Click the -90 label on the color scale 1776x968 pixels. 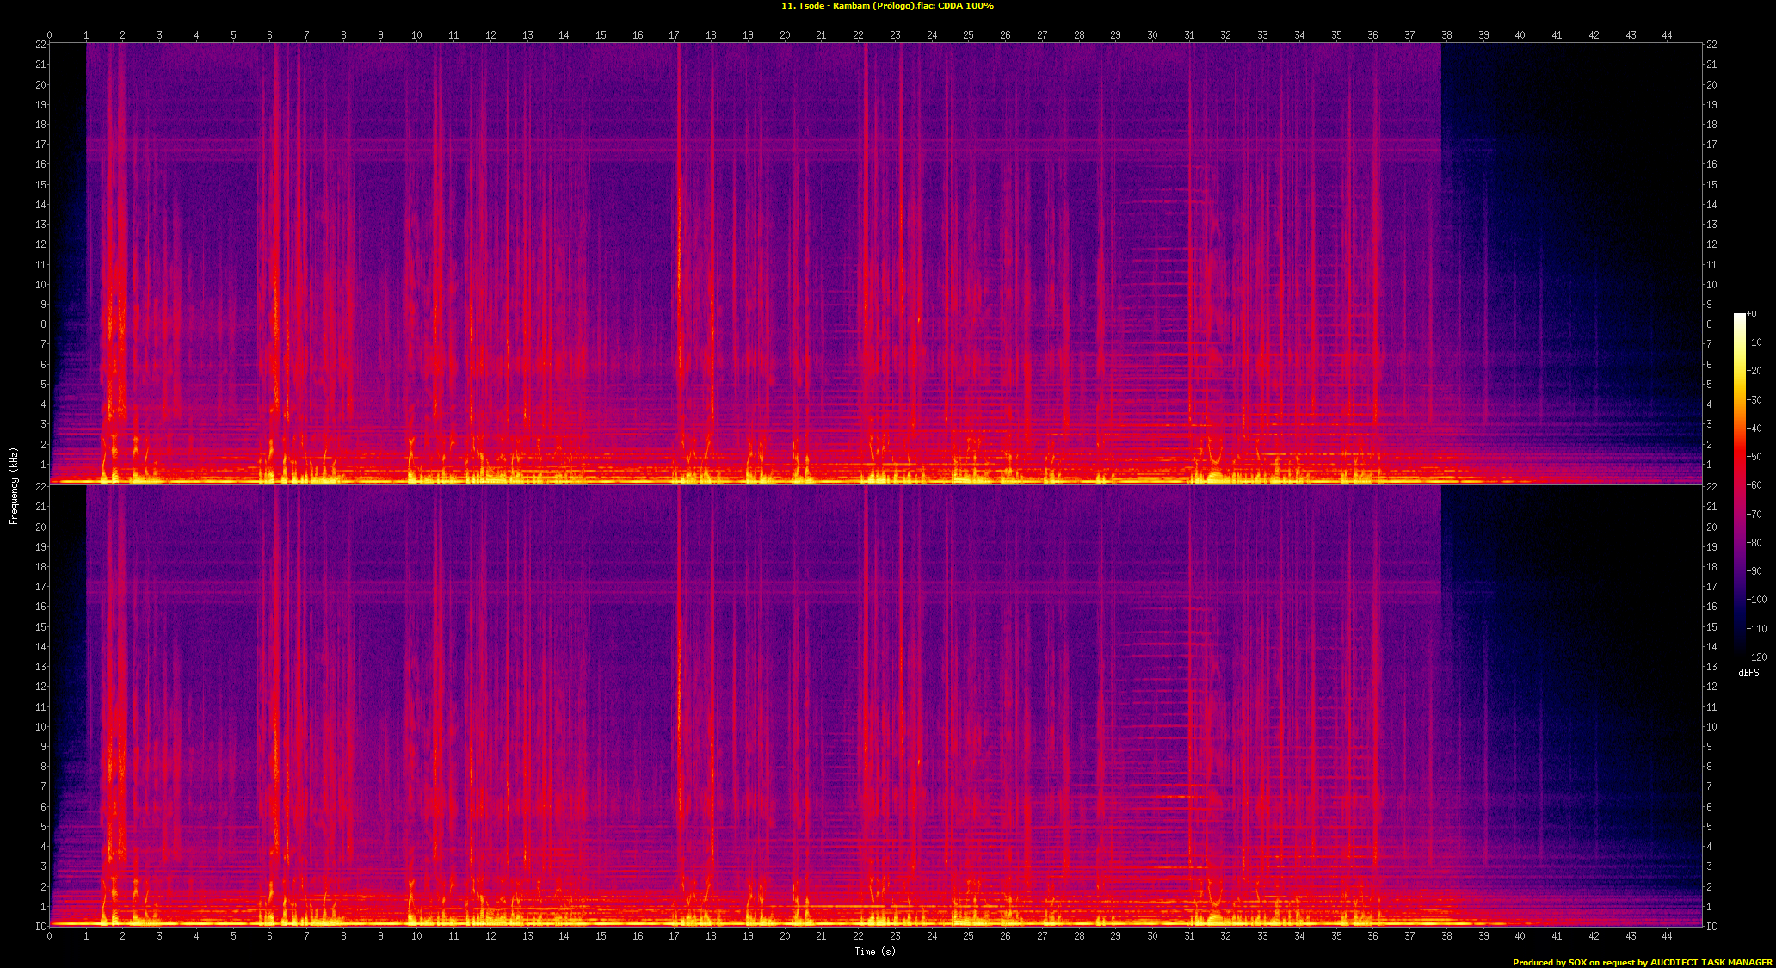tap(1755, 570)
